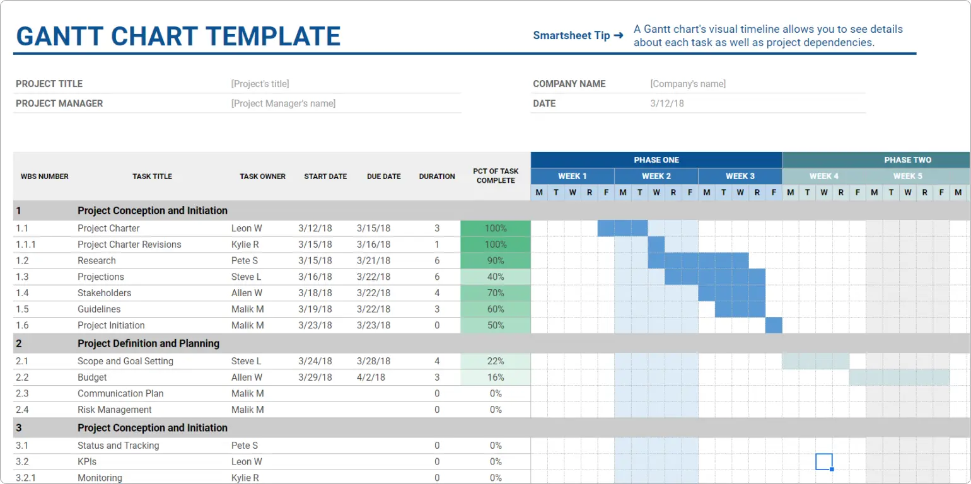Image resolution: width=971 pixels, height=484 pixels.
Task: Click the Smartsheet Tip arrow link
Action: click(578, 35)
